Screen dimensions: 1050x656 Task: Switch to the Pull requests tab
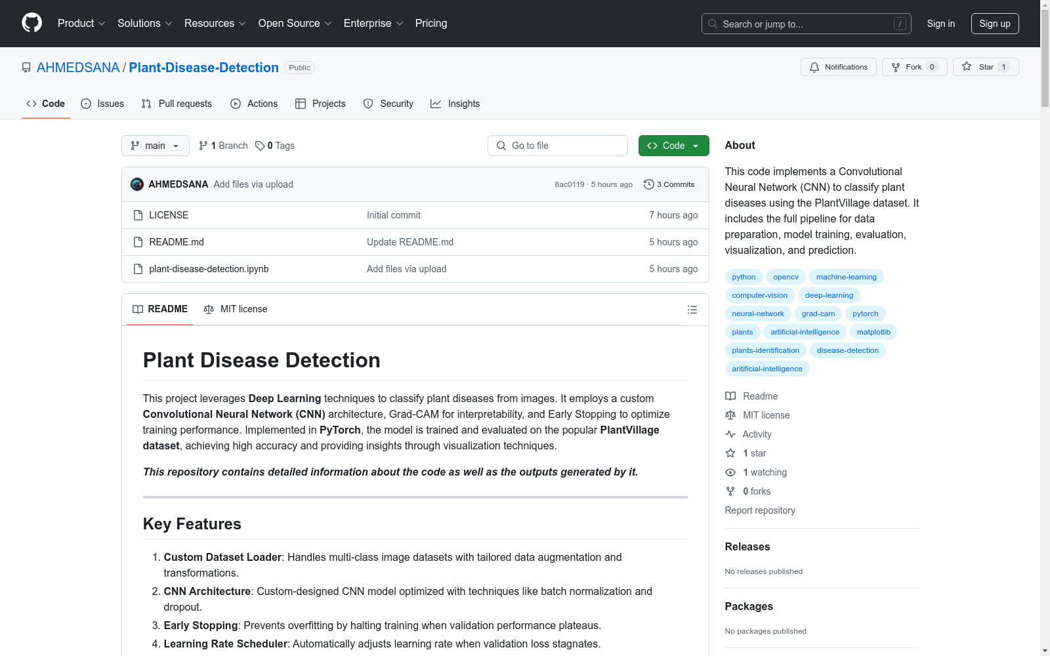[177, 104]
